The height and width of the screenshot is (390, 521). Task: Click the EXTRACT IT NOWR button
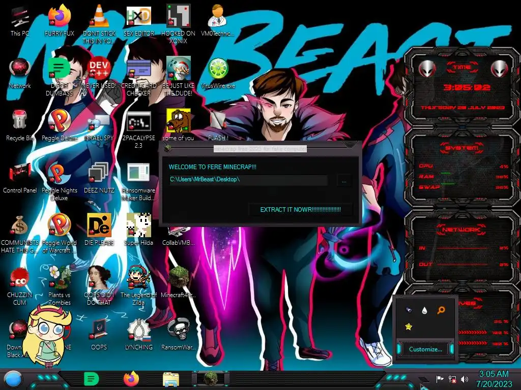click(300, 210)
